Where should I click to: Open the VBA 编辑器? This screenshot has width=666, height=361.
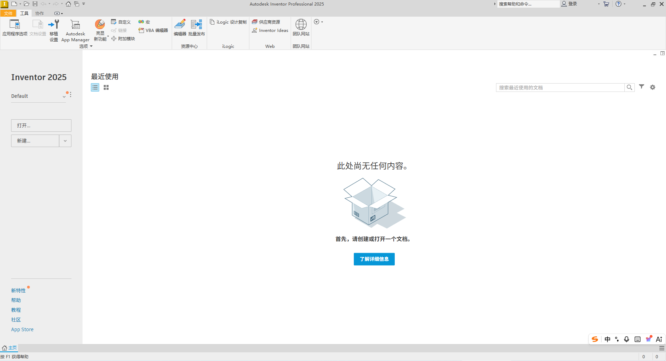pos(153,30)
